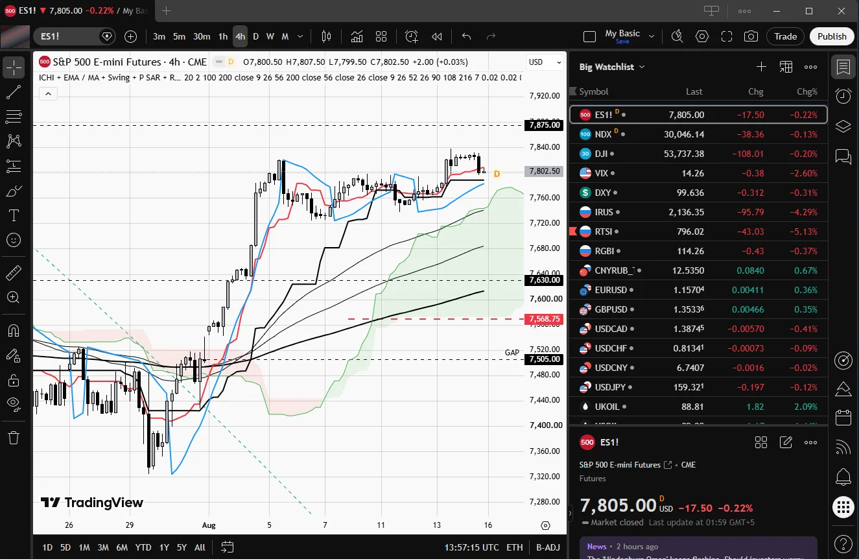The height and width of the screenshot is (559, 859).
Task: Click the Trade button
Action: coord(785,36)
